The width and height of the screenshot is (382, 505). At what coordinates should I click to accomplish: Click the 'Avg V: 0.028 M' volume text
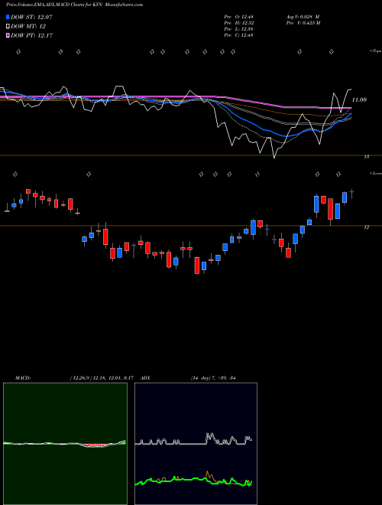(x=303, y=17)
